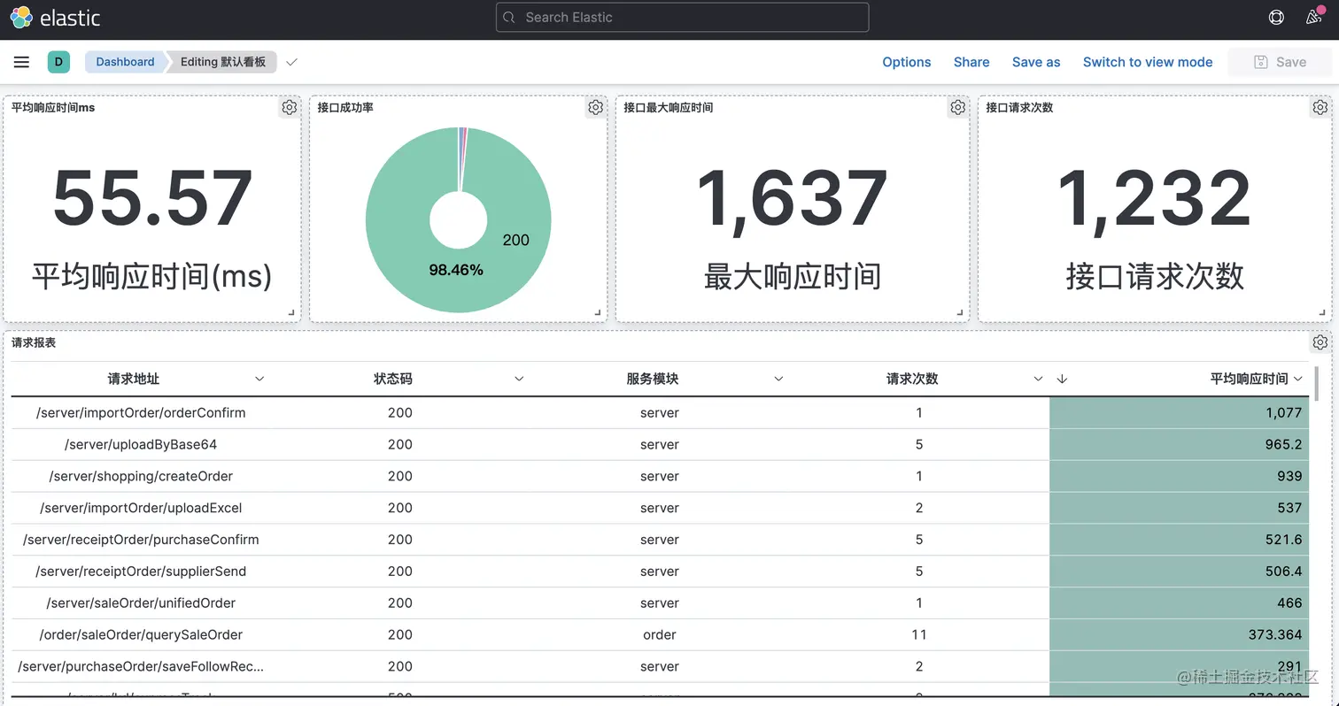Screen dimensions: 1339x706
Task: Select /server/importOrder/orderConfirm cell
Action: [141, 412]
